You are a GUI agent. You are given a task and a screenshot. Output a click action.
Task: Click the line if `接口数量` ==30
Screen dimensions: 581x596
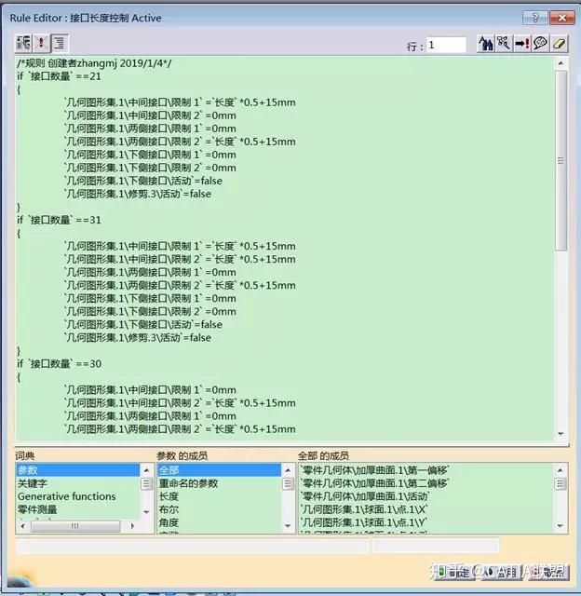[60, 364]
